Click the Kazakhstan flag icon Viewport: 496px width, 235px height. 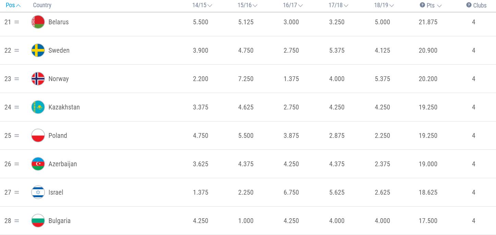click(38, 107)
